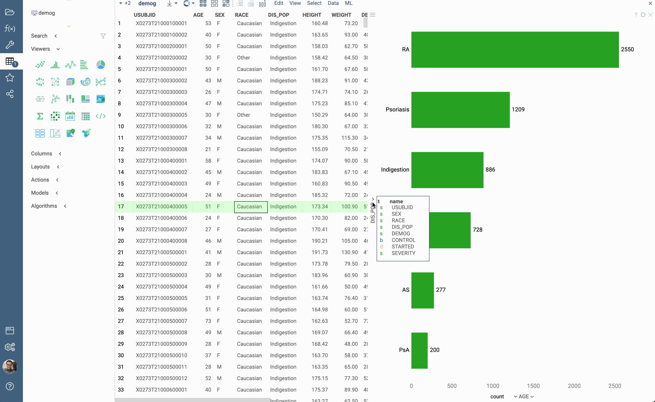655x402 pixels.
Task: Open the functions panel in the sidebar
Action: [10, 29]
